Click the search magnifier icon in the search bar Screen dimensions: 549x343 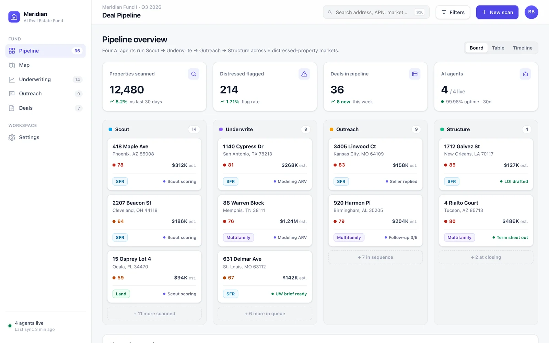330,12
